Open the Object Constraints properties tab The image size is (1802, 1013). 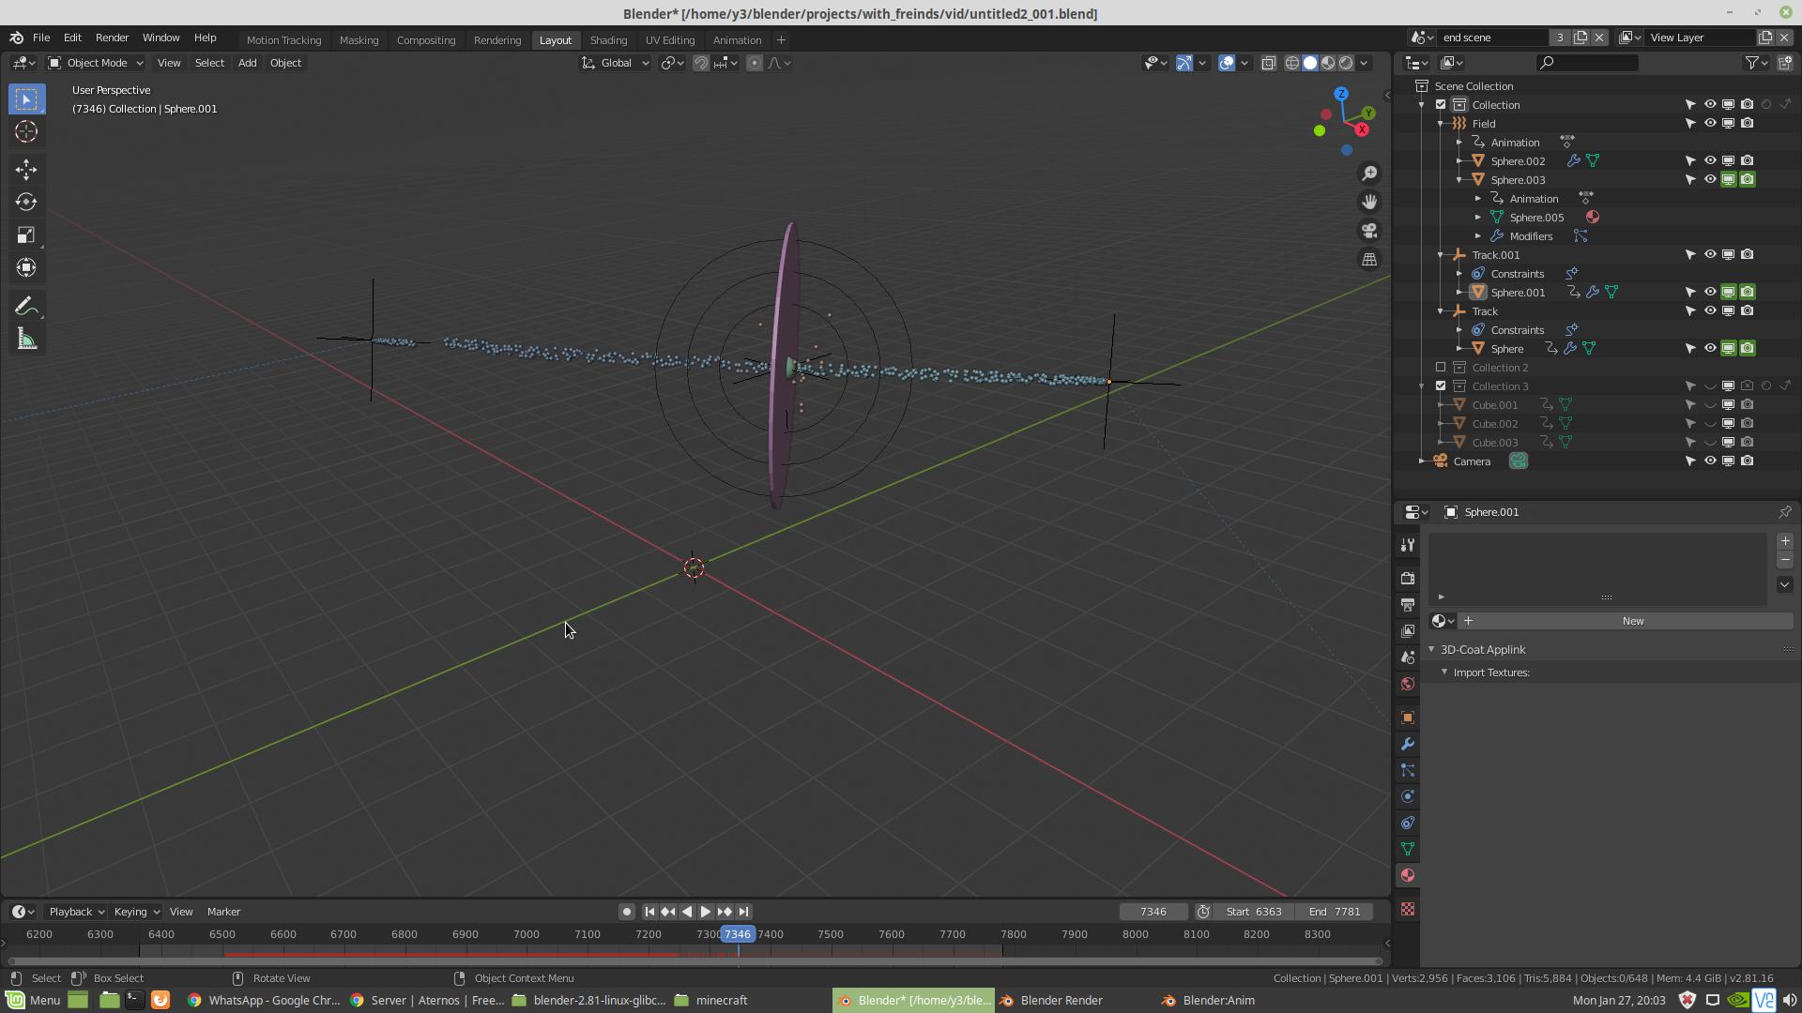tap(1407, 823)
